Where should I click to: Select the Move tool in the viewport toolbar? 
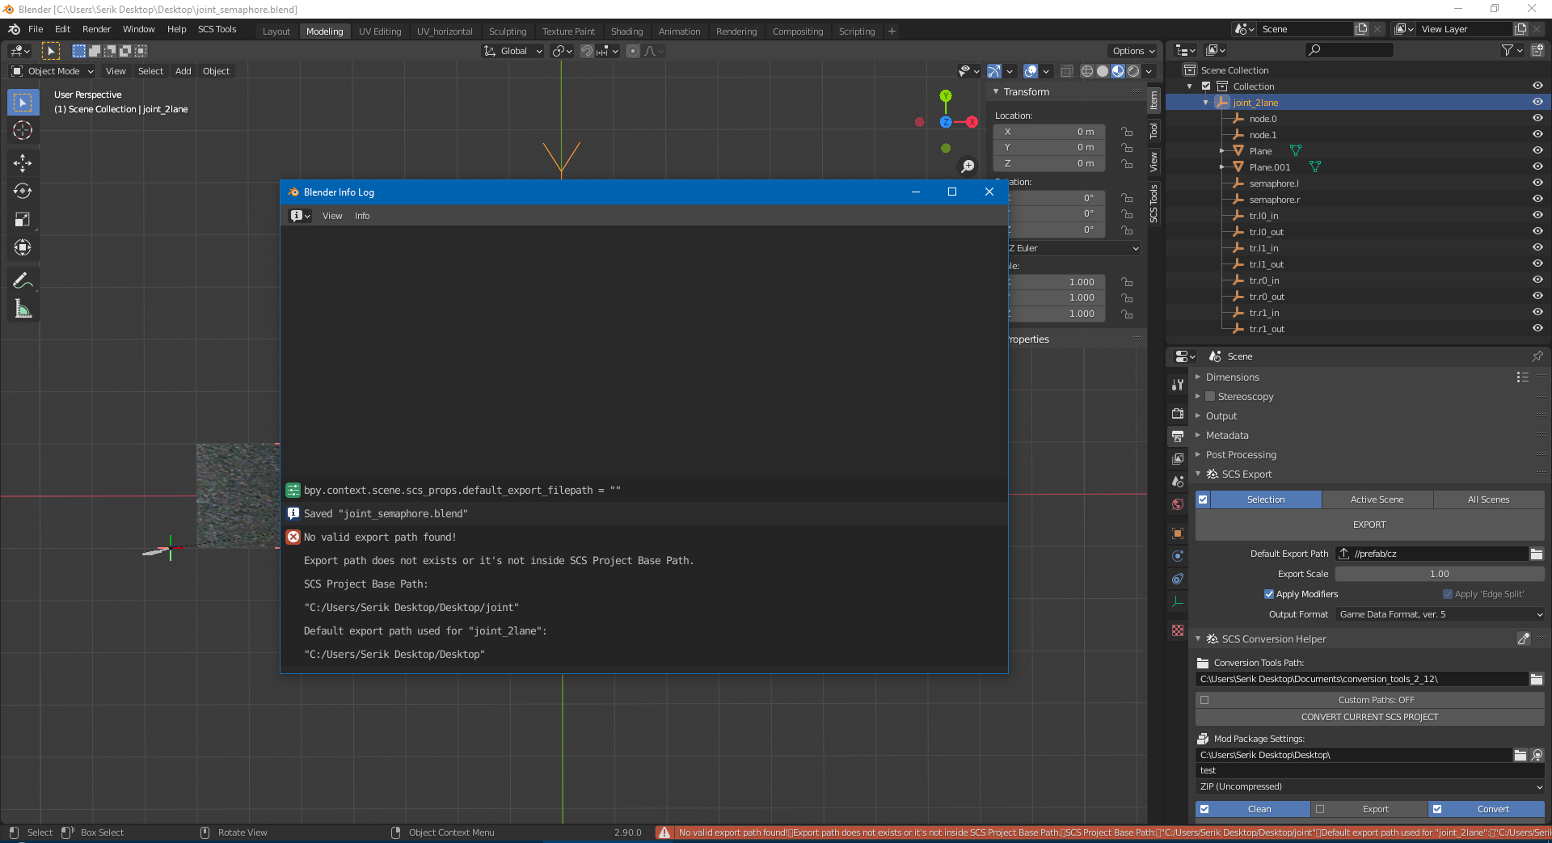[x=22, y=162]
